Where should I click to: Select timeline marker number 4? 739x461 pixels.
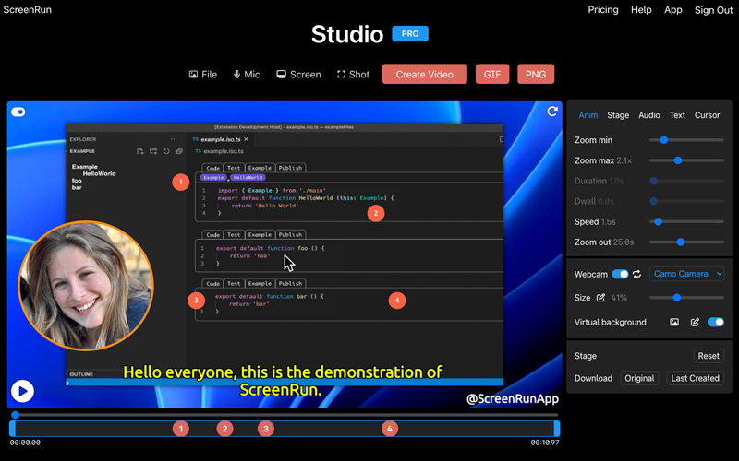390,429
